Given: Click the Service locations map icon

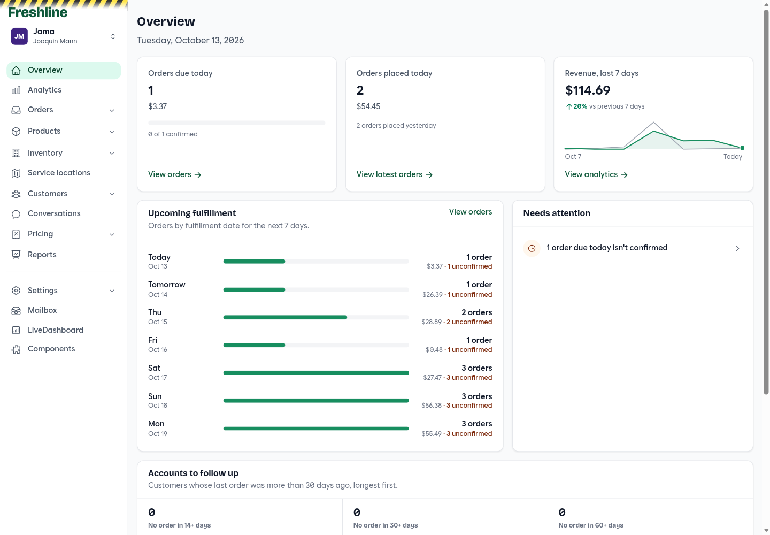Looking at the screenshot, I should (16, 173).
